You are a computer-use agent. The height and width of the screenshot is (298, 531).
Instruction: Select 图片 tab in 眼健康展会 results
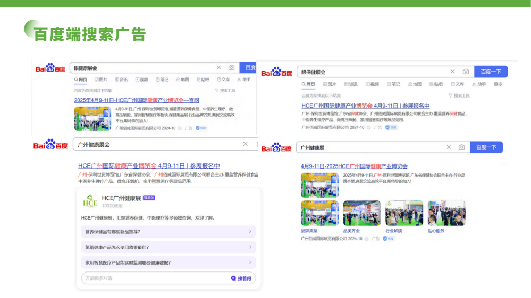[101, 80]
